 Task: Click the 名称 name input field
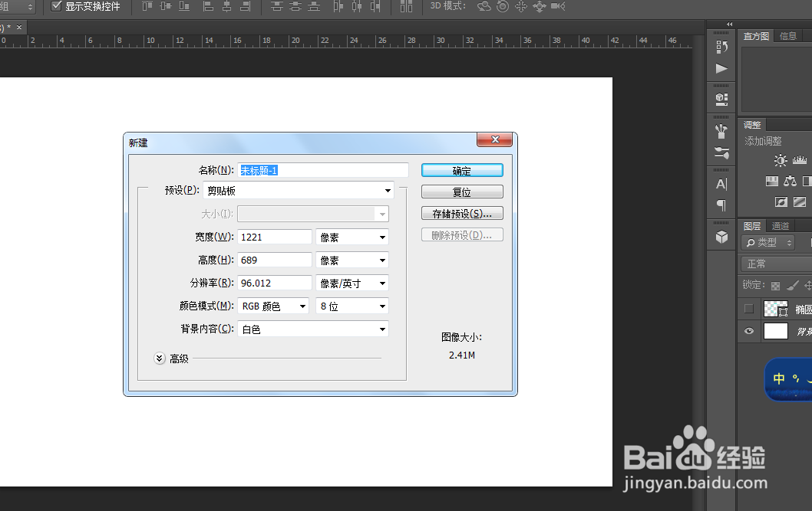[x=323, y=170]
